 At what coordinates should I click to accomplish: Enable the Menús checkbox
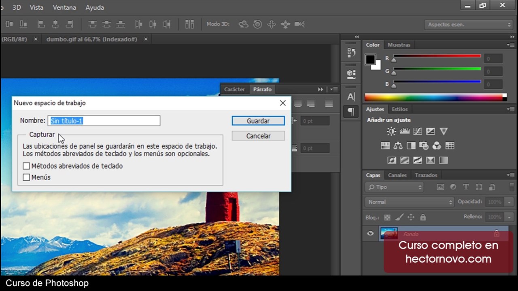point(26,177)
